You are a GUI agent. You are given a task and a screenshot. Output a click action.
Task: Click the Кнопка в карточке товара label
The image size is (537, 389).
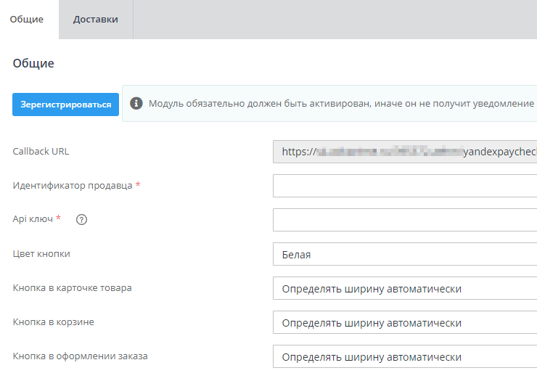point(72,288)
